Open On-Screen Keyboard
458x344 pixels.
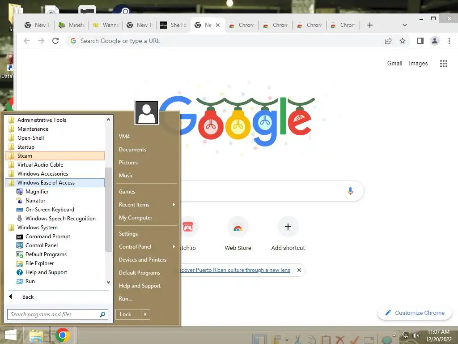45,210
